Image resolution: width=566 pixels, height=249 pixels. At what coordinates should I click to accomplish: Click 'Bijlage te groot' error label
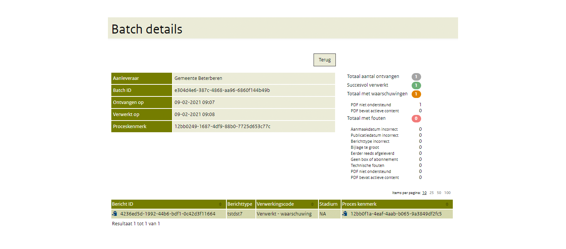coord(365,147)
